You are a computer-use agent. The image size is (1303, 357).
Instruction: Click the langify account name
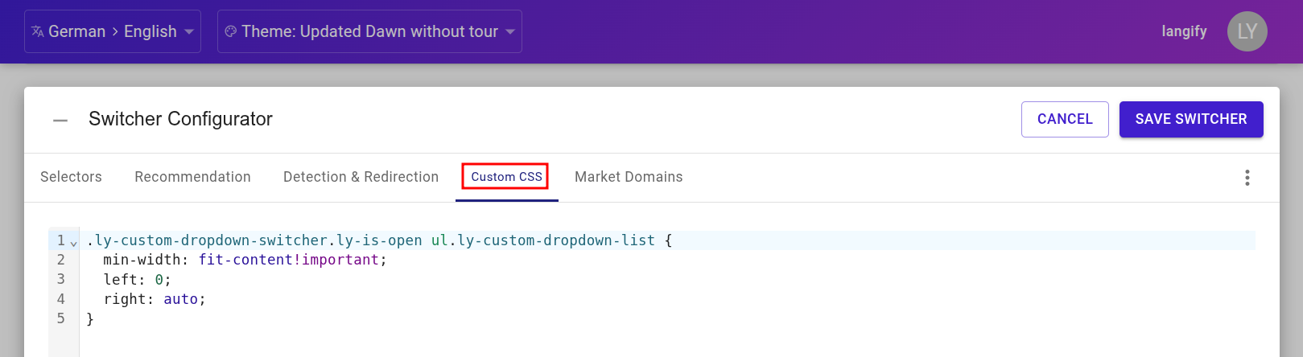(1184, 31)
